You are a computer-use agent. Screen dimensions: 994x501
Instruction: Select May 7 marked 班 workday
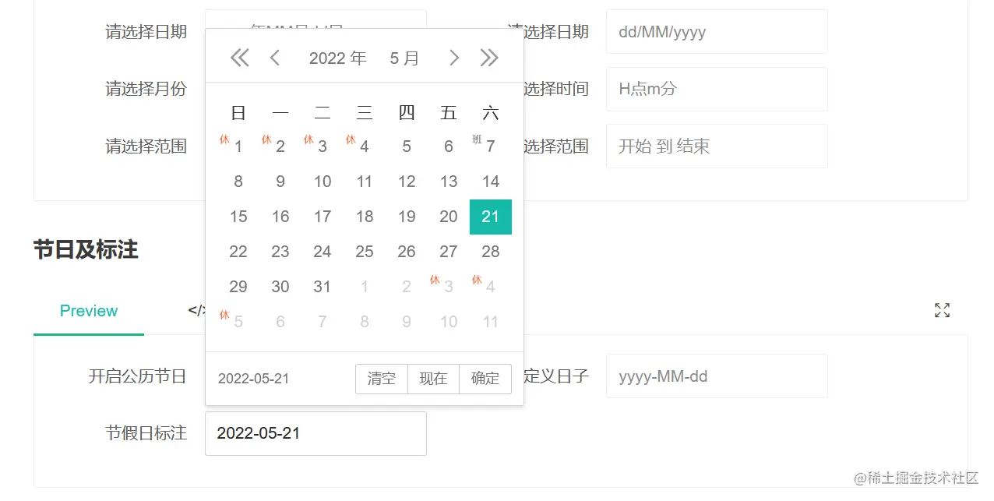click(491, 146)
